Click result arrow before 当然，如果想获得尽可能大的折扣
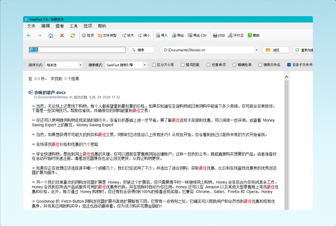This screenshot has width=336, height=226. coord(33,135)
